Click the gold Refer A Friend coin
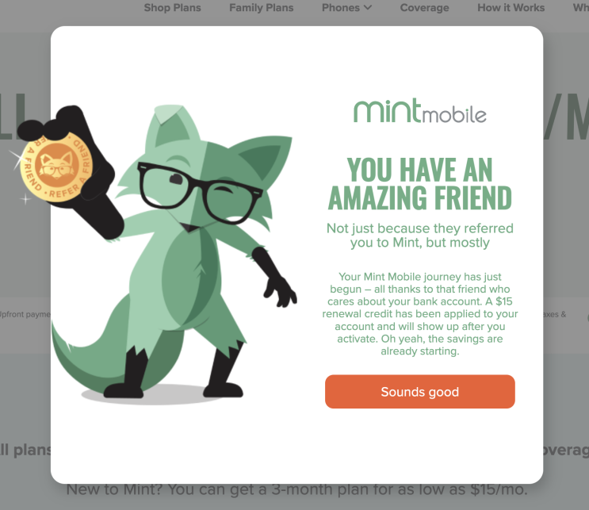589x510 pixels. [x=56, y=167]
